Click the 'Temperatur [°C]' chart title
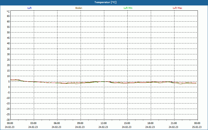Screen dimensions: 208x130 [106, 2]
